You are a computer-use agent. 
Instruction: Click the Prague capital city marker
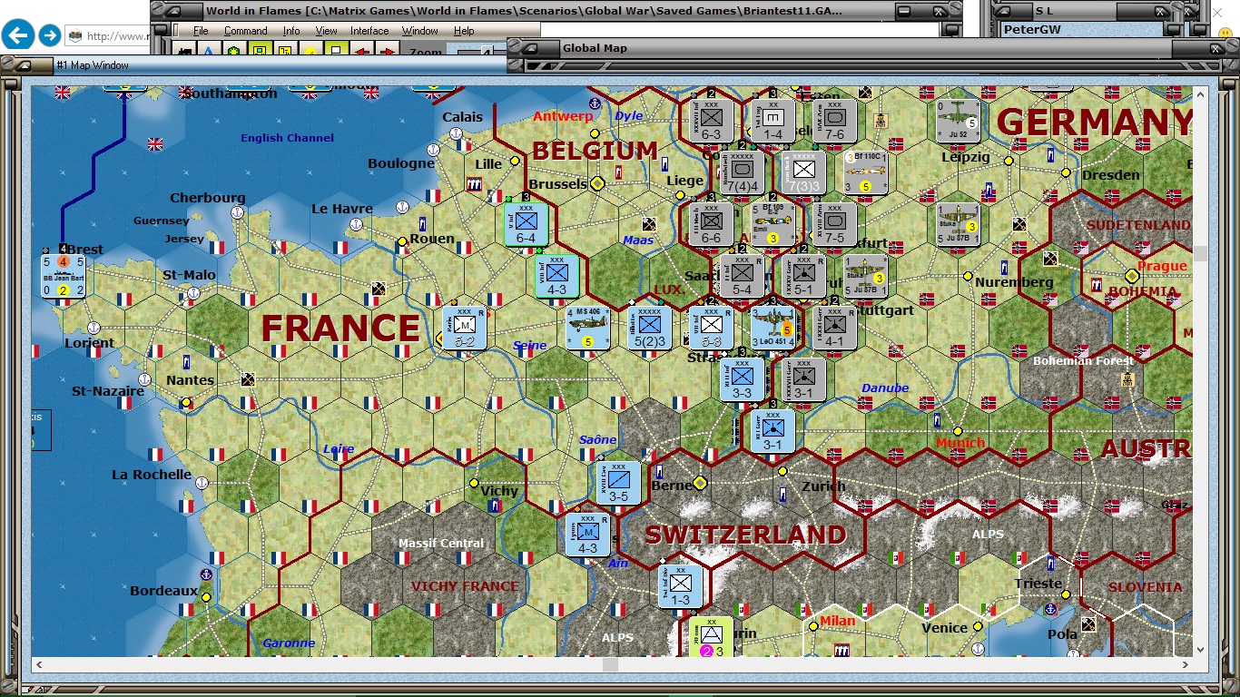point(1132,276)
